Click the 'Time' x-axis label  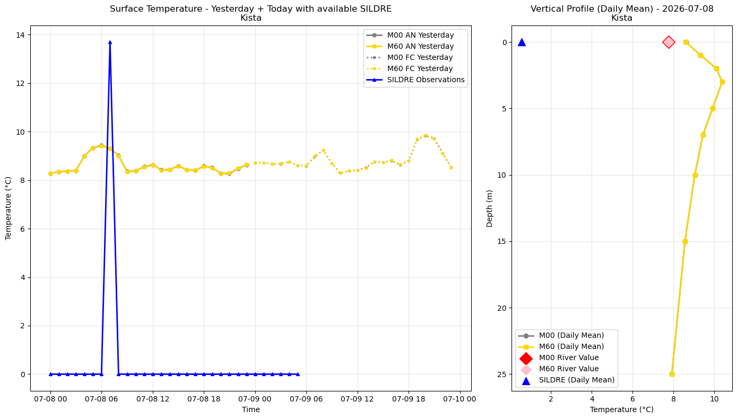click(x=250, y=410)
